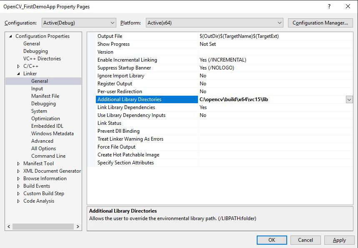Select Input under Linker
This screenshot has height=248, width=358.
pyautogui.click(x=37, y=89)
